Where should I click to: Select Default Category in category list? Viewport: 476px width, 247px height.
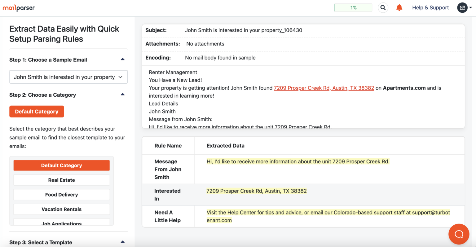pyautogui.click(x=61, y=165)
